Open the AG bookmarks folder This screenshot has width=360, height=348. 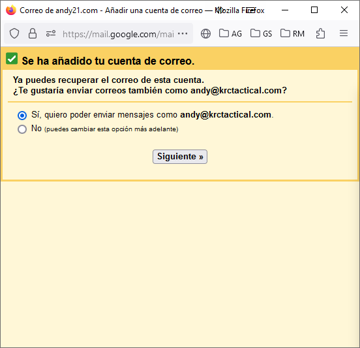pyautogui.click(x=230, y=33)
